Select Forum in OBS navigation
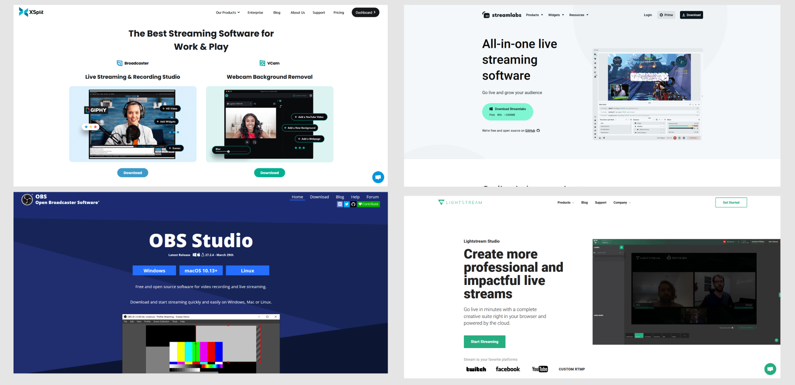 372,197
